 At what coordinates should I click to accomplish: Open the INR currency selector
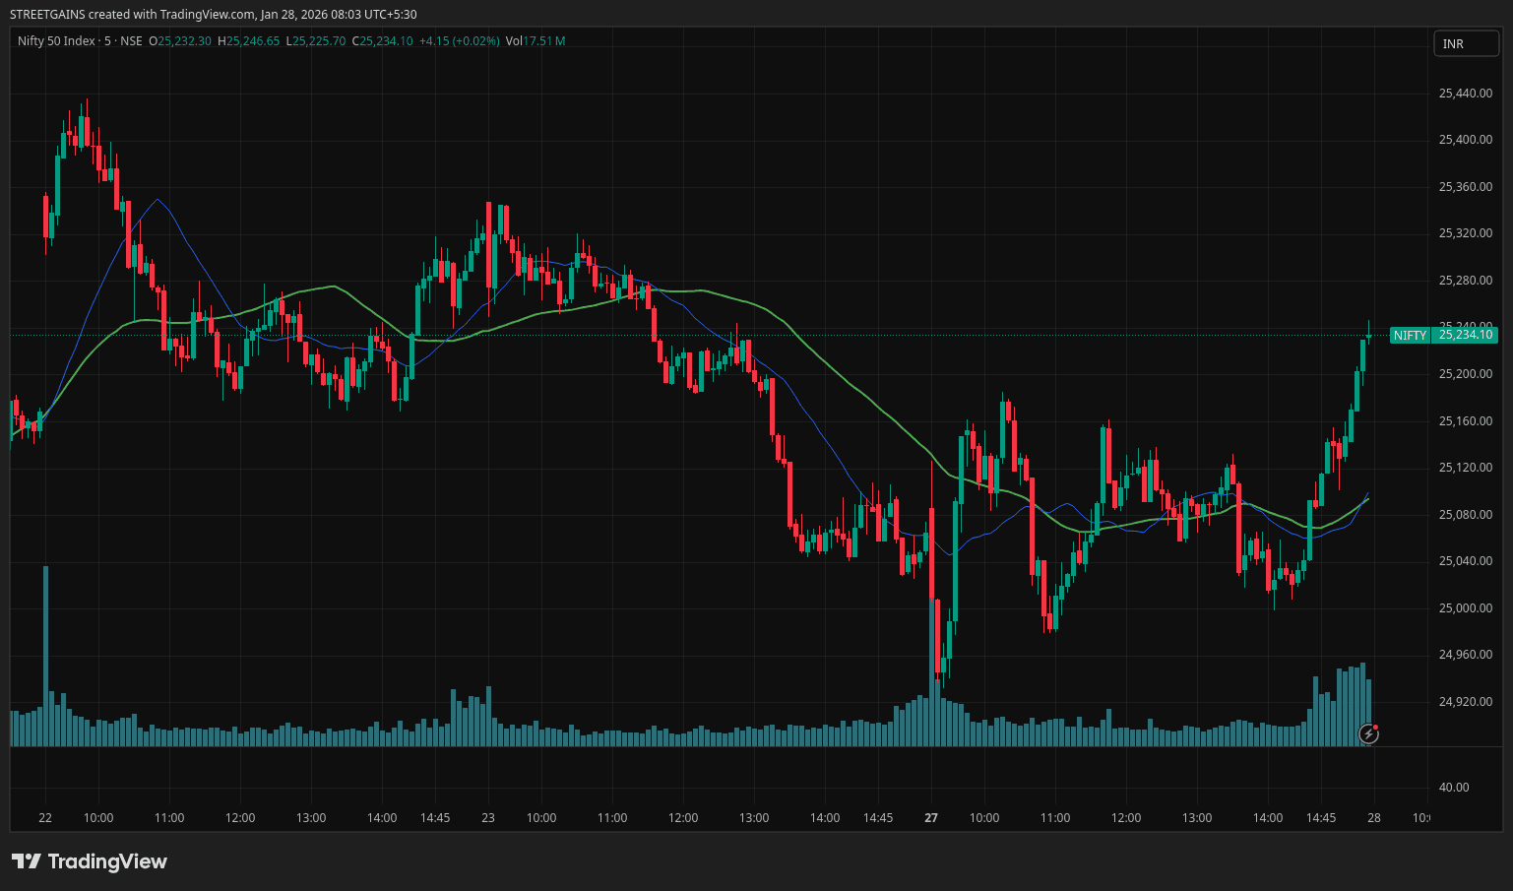(1465, 43)
